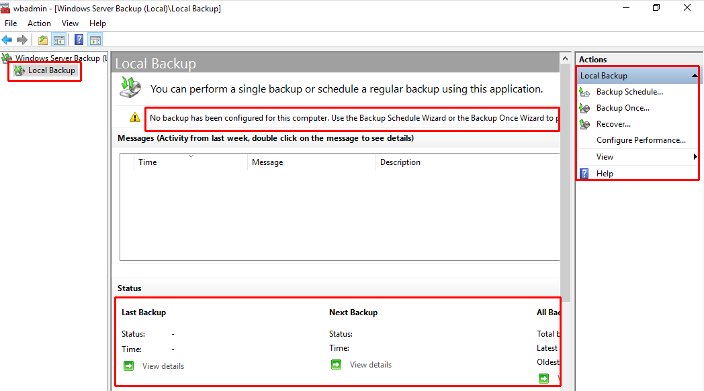Expand the View submenu in Actions pane
Viewport: 704px width, 391px height.
coord(605,157)
